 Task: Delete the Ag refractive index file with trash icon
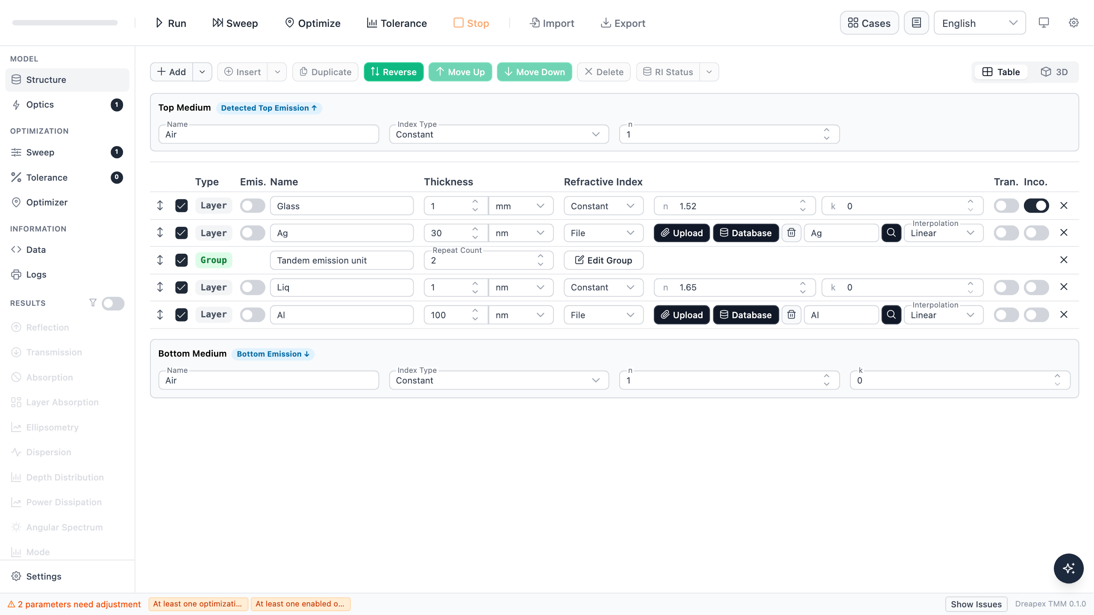(x=791, y=233)
